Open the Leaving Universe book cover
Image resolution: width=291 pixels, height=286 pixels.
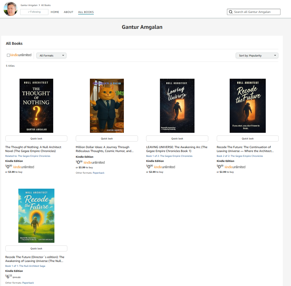(x=177, y=106)
